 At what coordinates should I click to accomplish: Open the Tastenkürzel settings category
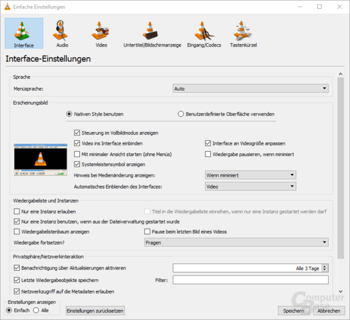[244, 33]
